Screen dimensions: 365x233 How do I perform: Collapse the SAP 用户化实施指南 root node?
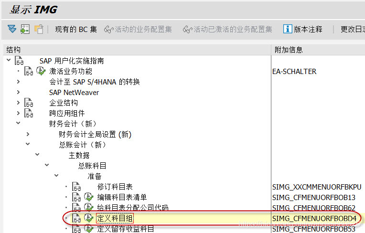[x=9, y=60]
